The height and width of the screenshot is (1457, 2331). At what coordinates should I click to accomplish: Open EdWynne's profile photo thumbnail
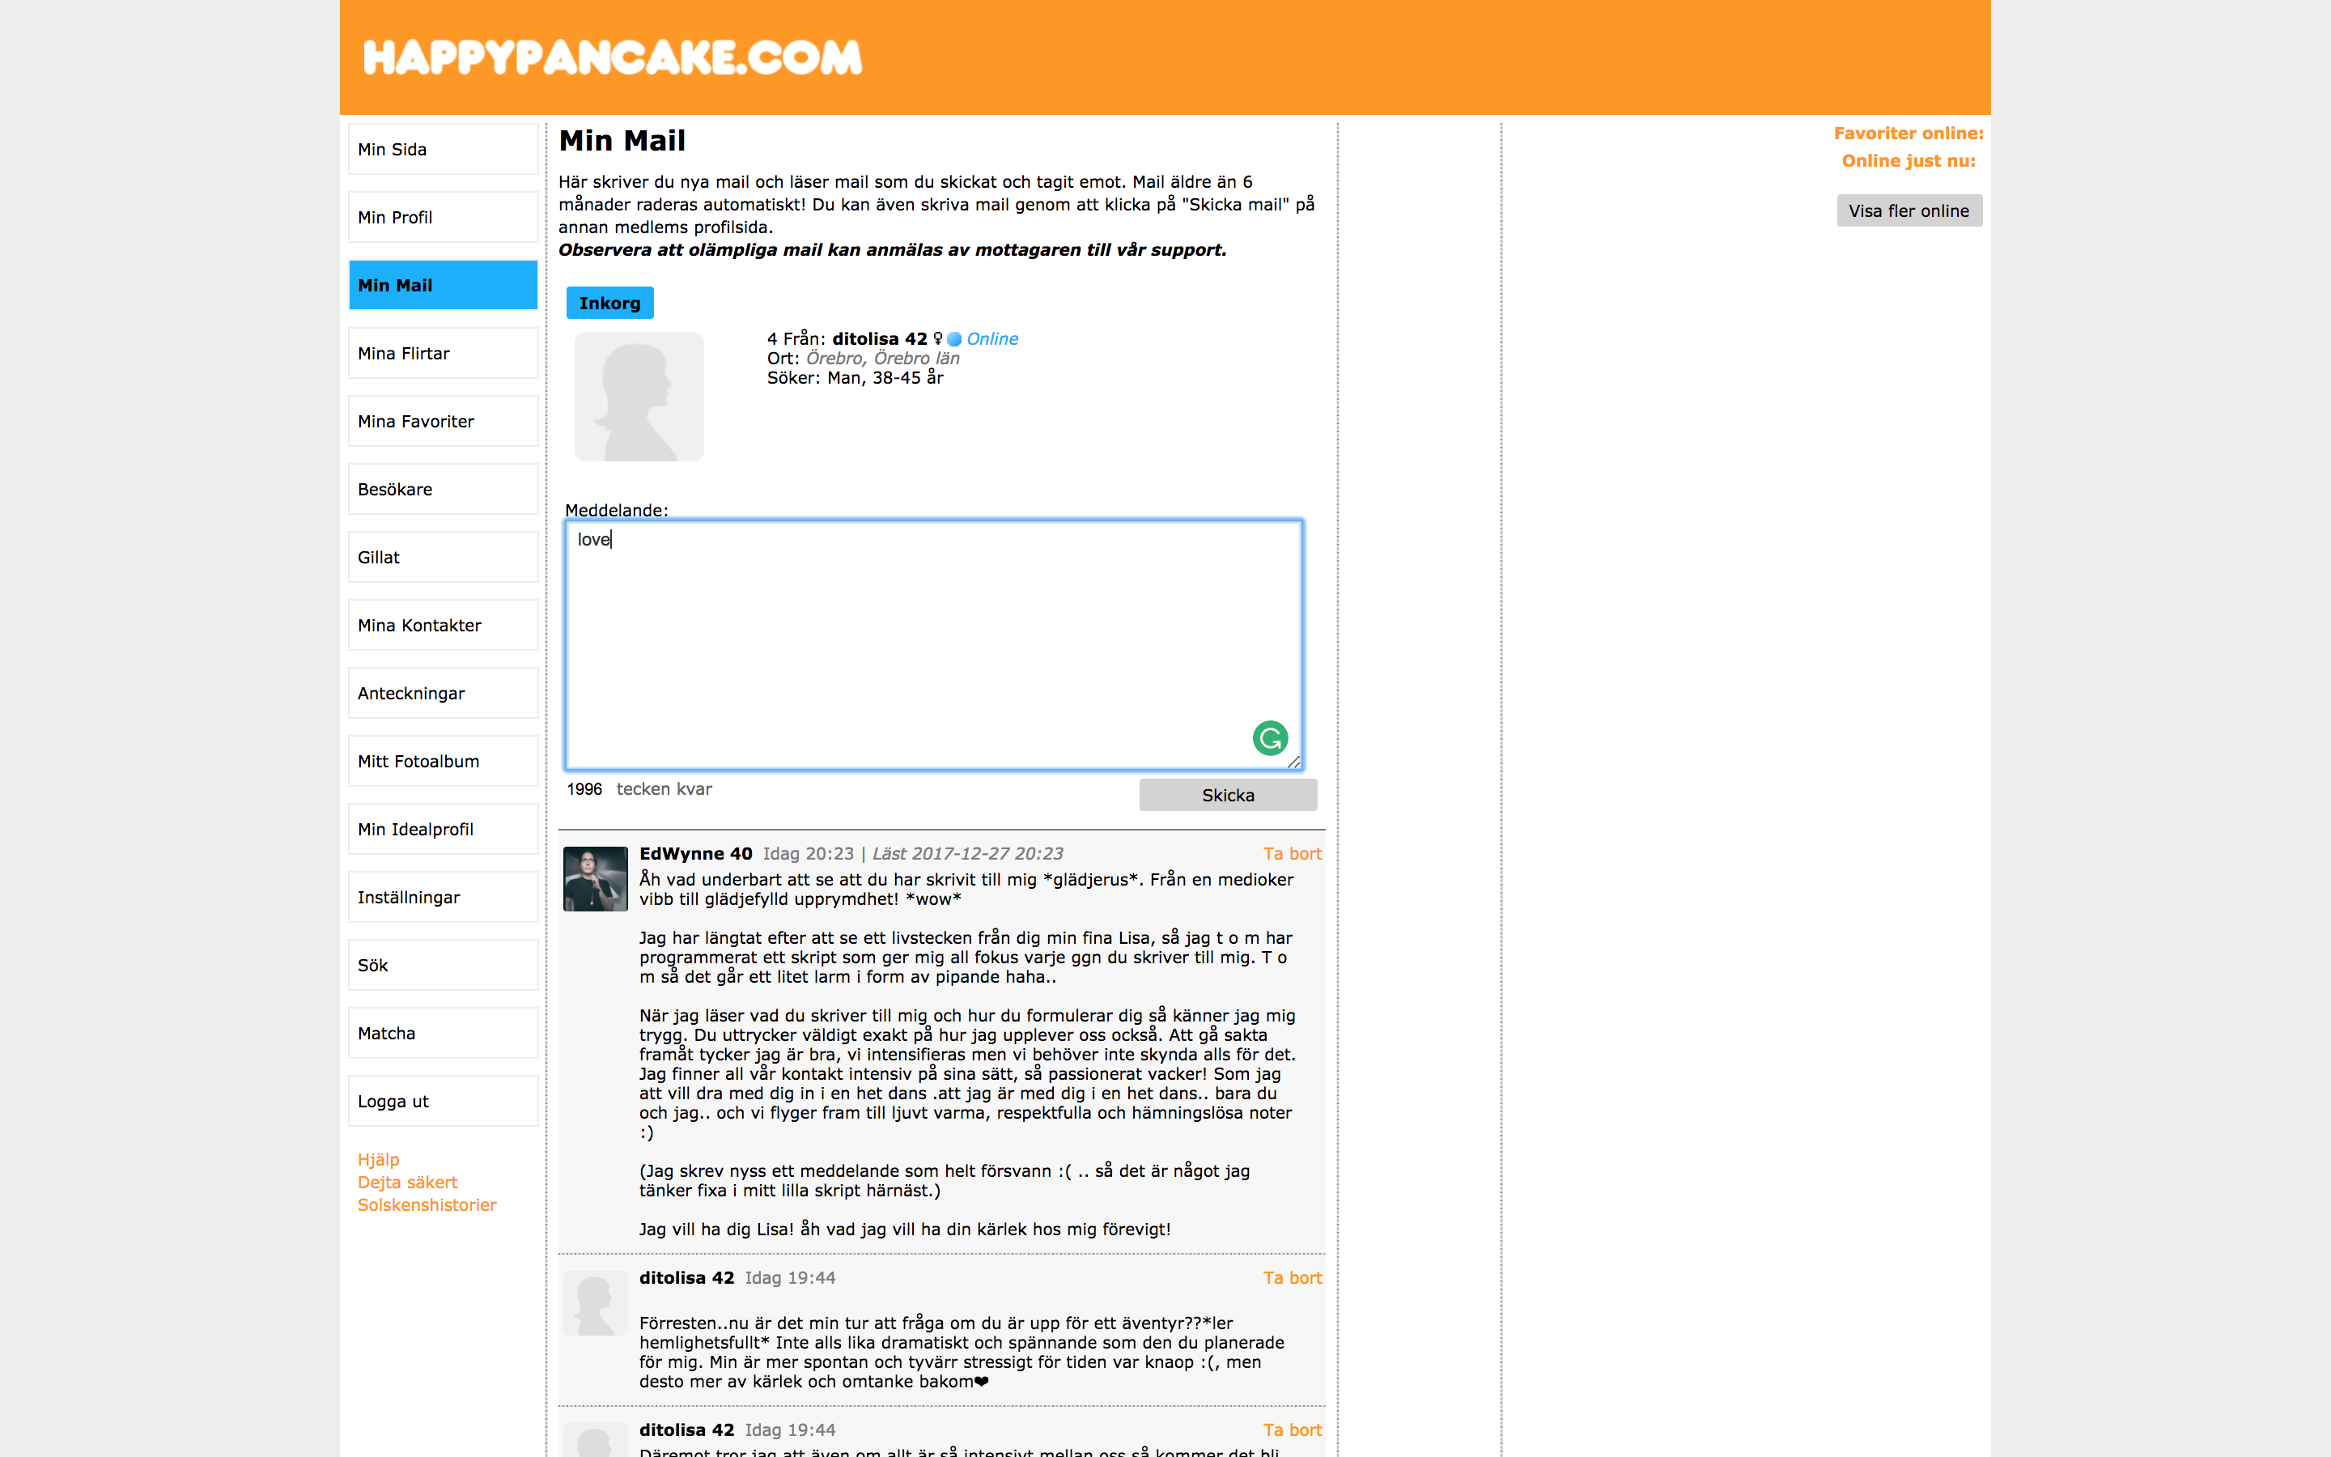tap(595, 879)
